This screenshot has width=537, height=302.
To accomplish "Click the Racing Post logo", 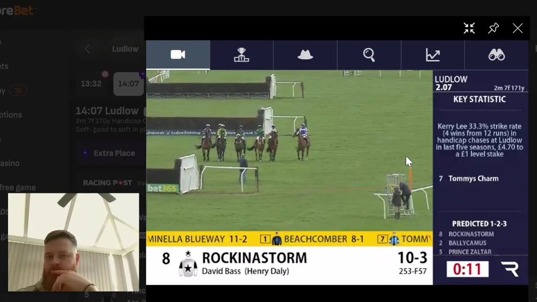I will click(x=107, y=183).
